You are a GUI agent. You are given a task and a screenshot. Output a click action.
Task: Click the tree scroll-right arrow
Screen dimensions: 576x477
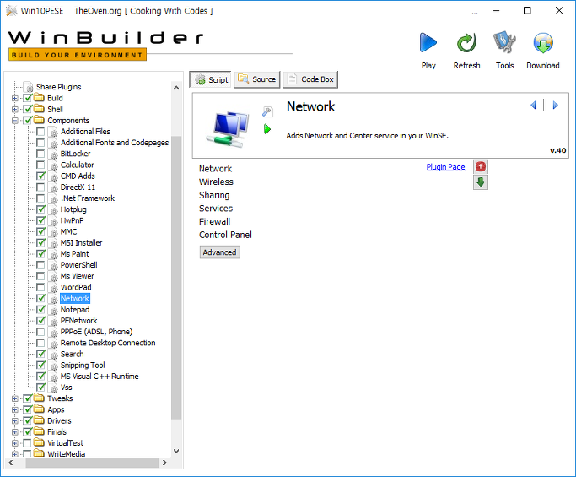(x=164, y=463)
